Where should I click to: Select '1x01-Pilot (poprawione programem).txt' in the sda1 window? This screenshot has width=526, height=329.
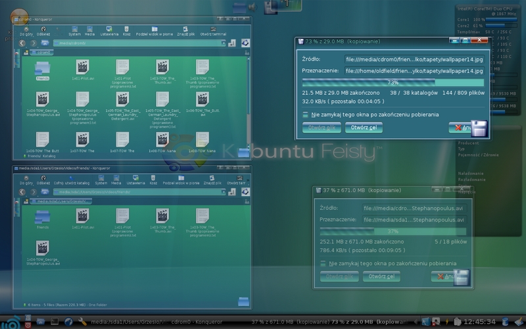point(123,222)
